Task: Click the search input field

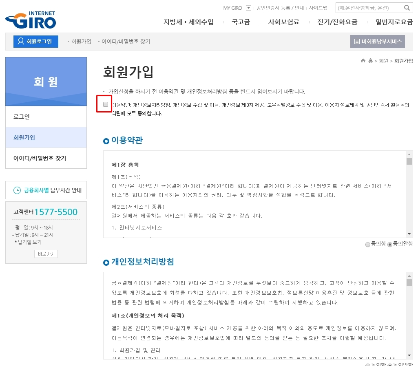Action: (370, 8)
